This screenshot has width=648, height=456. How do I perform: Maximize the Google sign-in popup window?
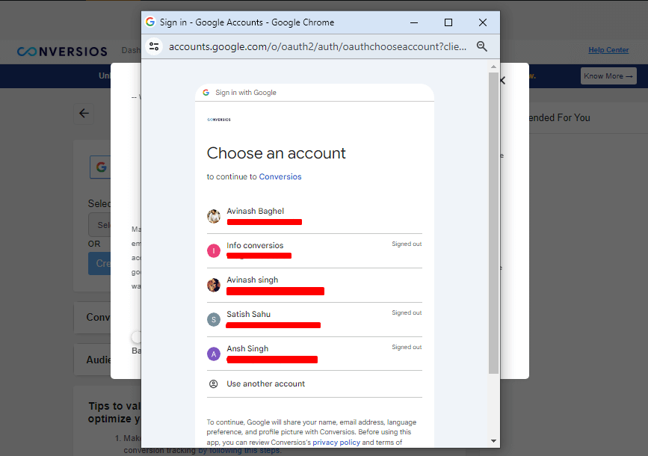click(x=448, y=22)
